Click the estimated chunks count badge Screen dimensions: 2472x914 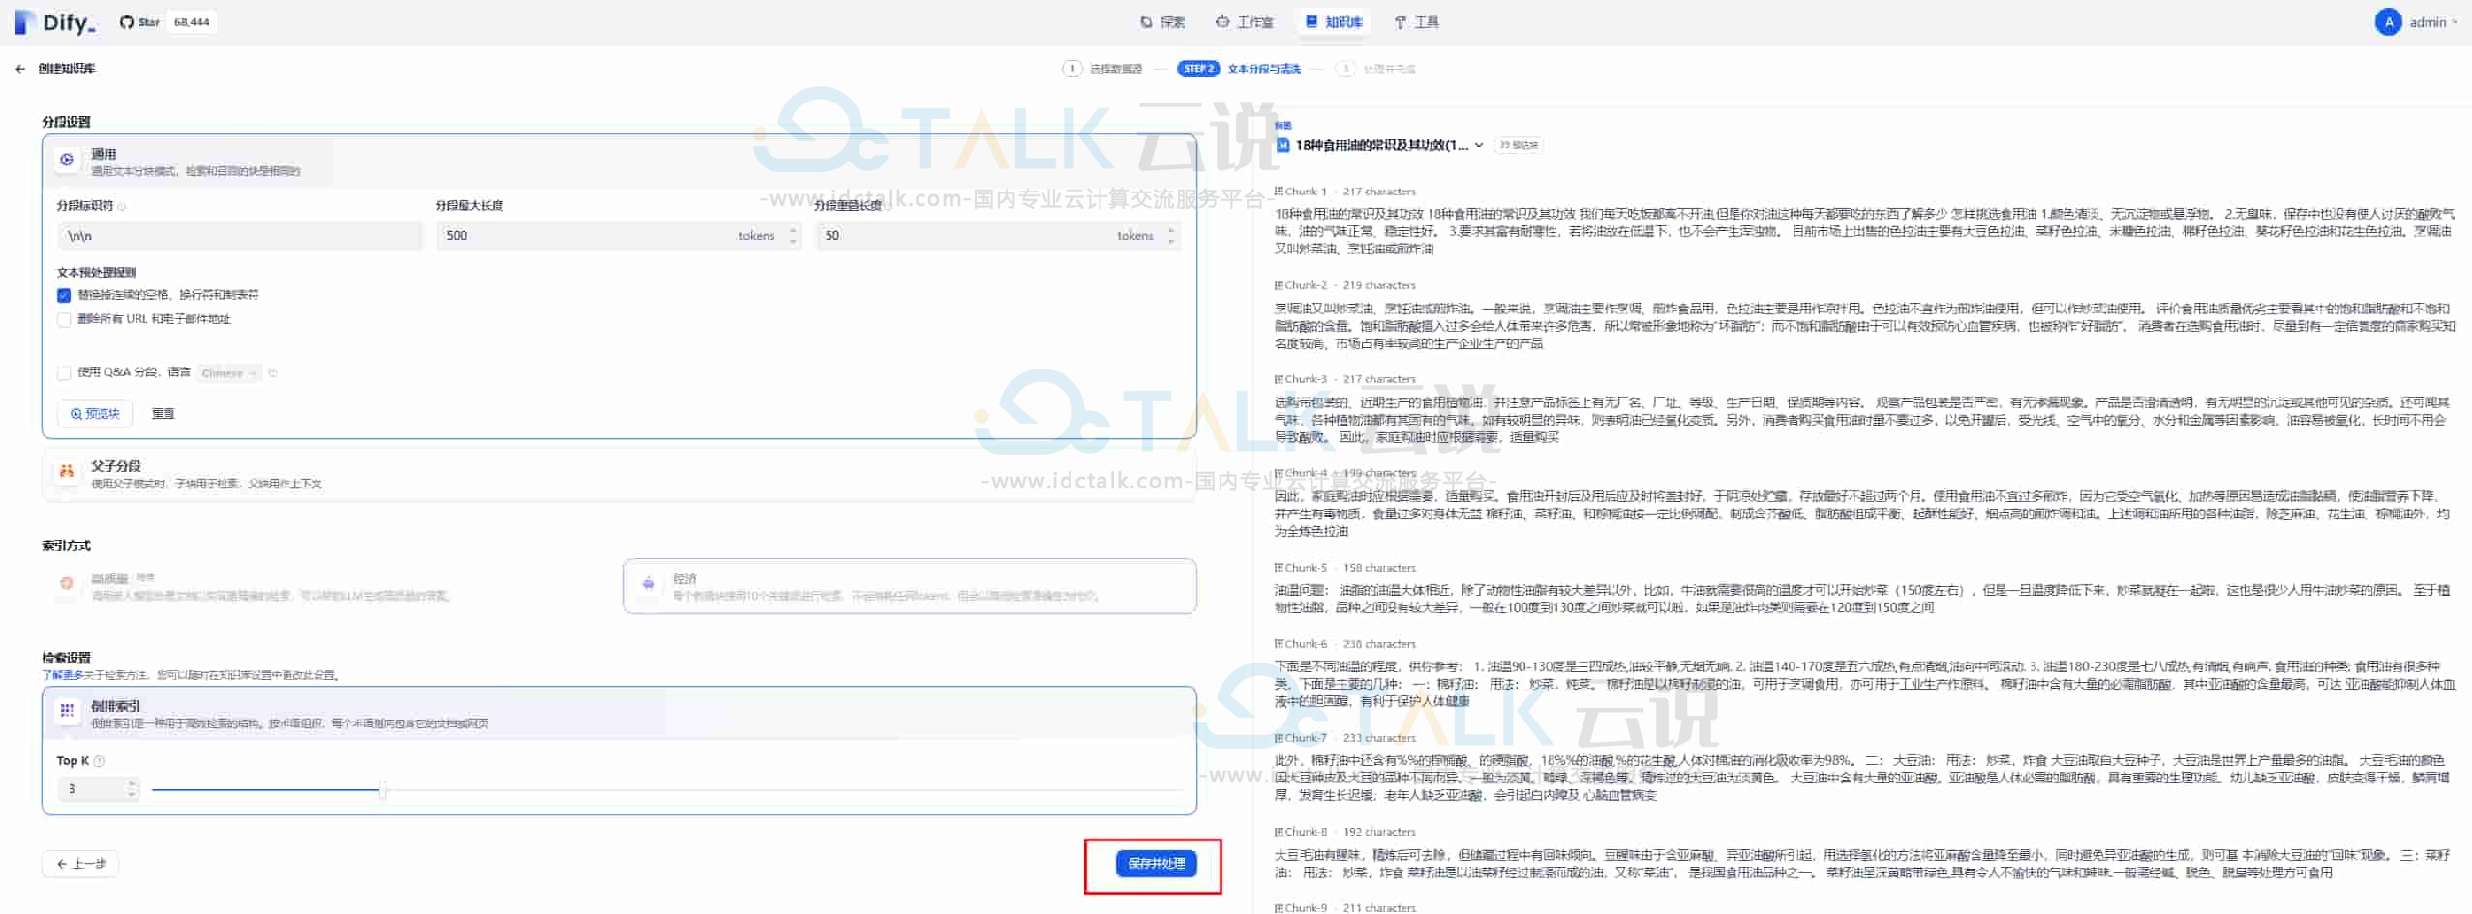pos(1519,145)
